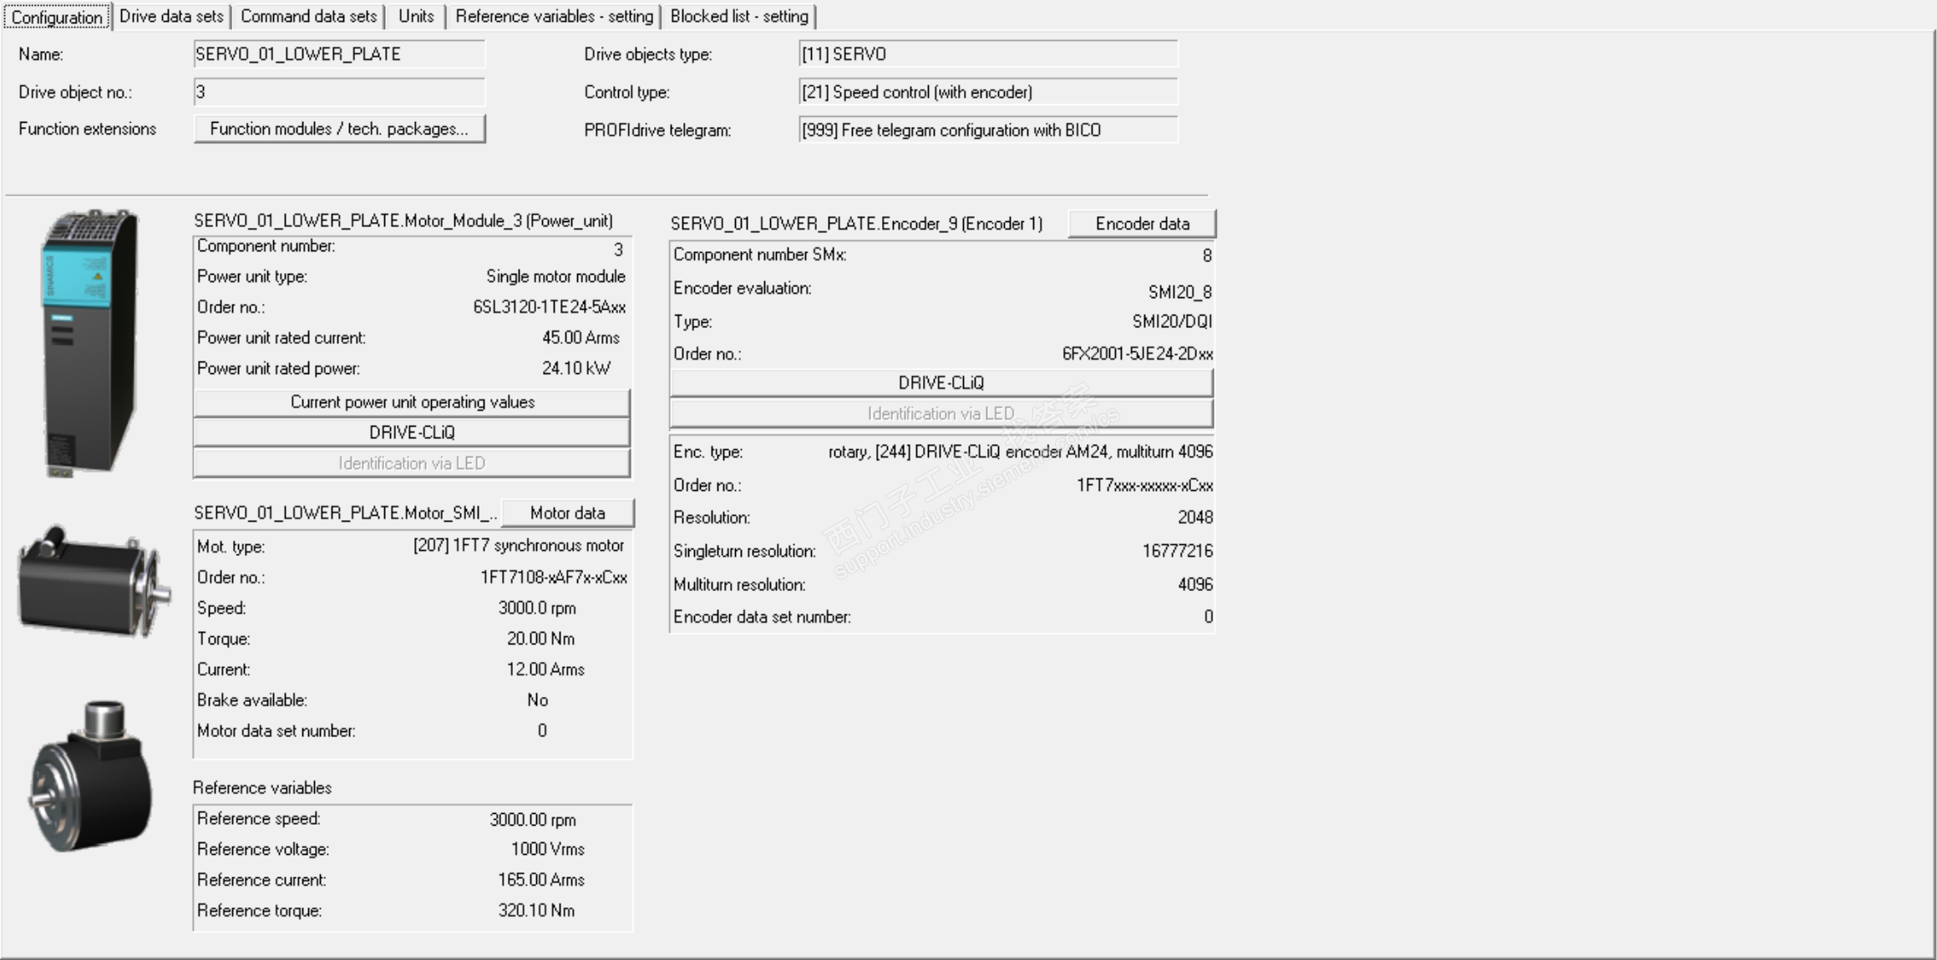Viewport: 1937px width, 960px height.
Task: Click the rotary encoder image
Action: tap(92, 776)
